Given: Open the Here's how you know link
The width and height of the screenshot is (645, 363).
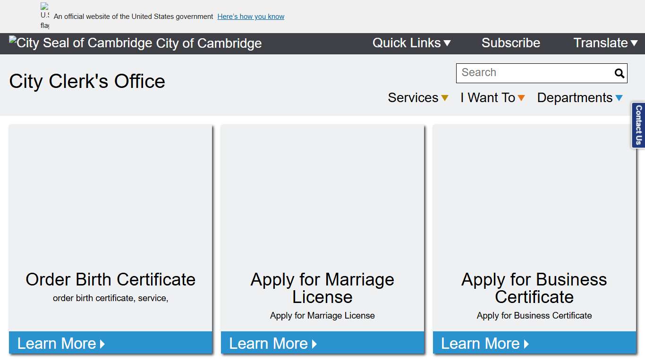Looking at the screenshot, I should tap(251, 17).
